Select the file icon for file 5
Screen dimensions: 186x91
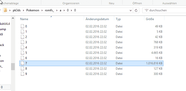[22, 53]
